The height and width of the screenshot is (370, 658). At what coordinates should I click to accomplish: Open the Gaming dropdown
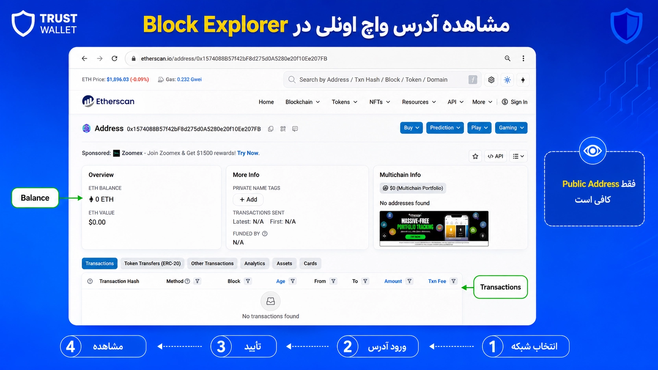[511, 128]
